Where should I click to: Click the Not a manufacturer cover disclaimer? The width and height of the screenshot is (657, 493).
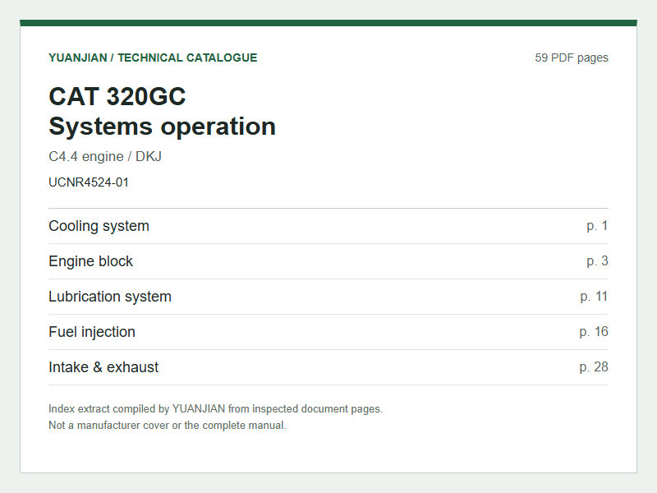[x=168, y=425]
